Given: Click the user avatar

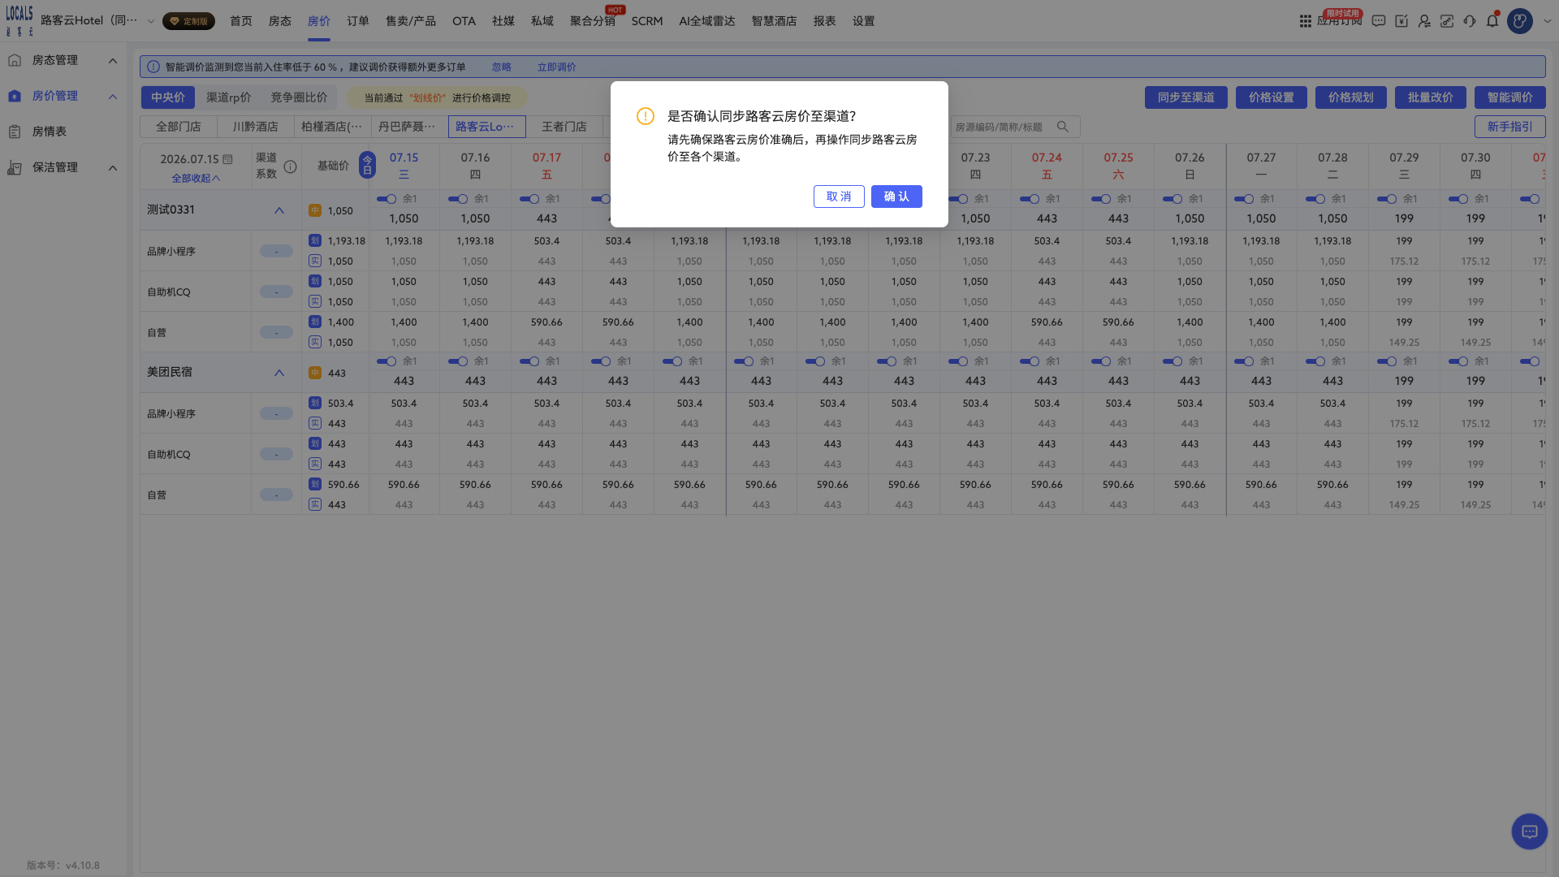Looking at the screenshot, I should 1520,21.
